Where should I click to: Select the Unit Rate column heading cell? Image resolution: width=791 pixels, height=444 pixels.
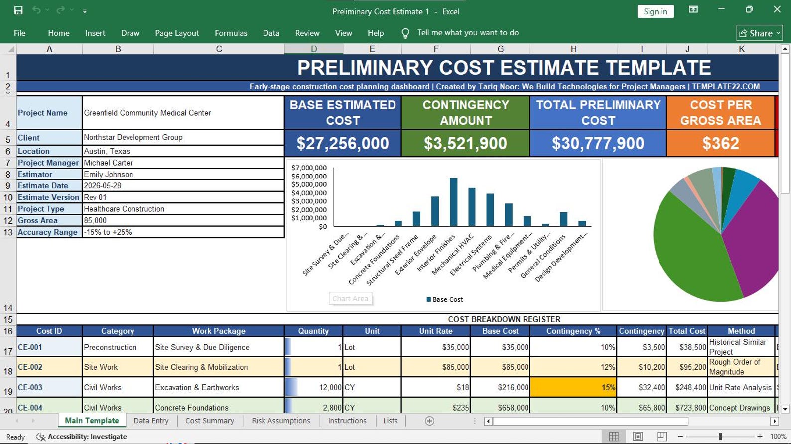click(436, 331)
